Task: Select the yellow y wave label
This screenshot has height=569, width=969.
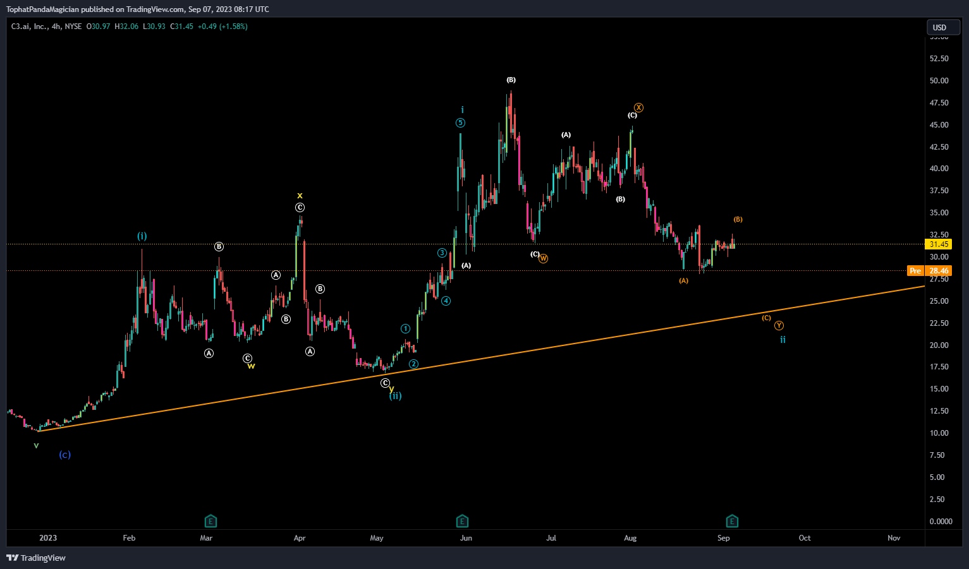Action: click(x=392, y=388)
